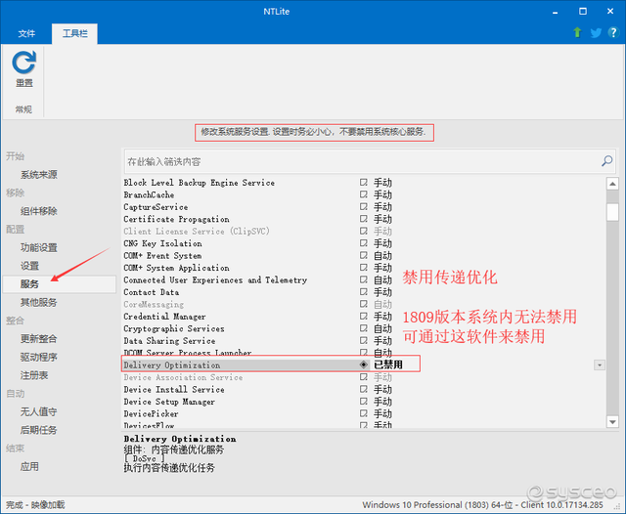Click the services list scrollbar down arrow
Viewport: 626px width, 514px height.
click(612, 421)
